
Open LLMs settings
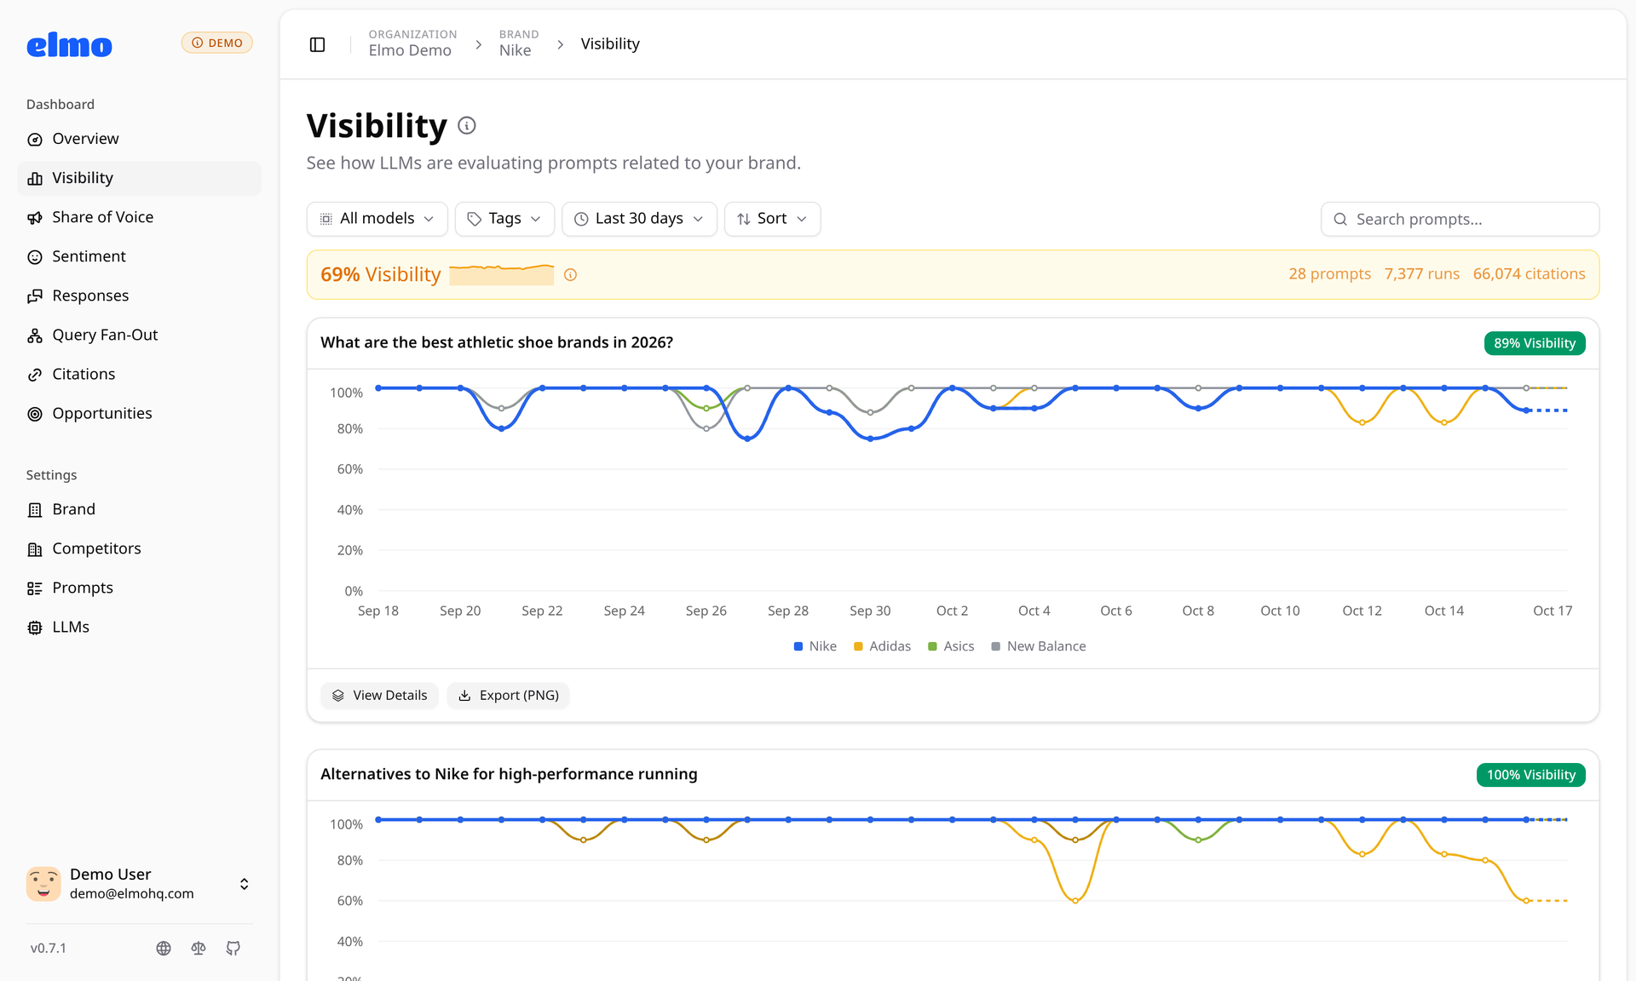140,627
